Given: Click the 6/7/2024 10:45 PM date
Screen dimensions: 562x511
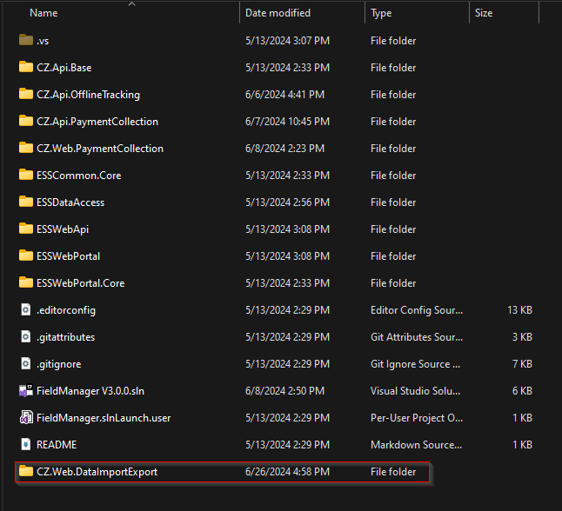Looking at the screenshot, I should 287,122.
